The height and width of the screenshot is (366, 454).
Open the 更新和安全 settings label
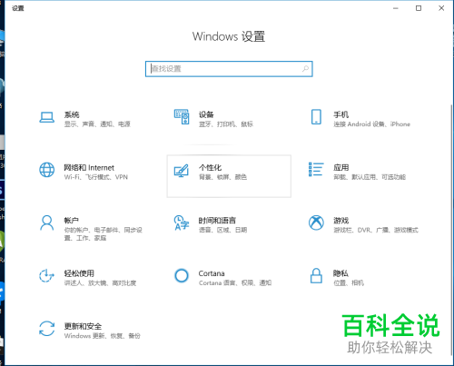point(83,327)
